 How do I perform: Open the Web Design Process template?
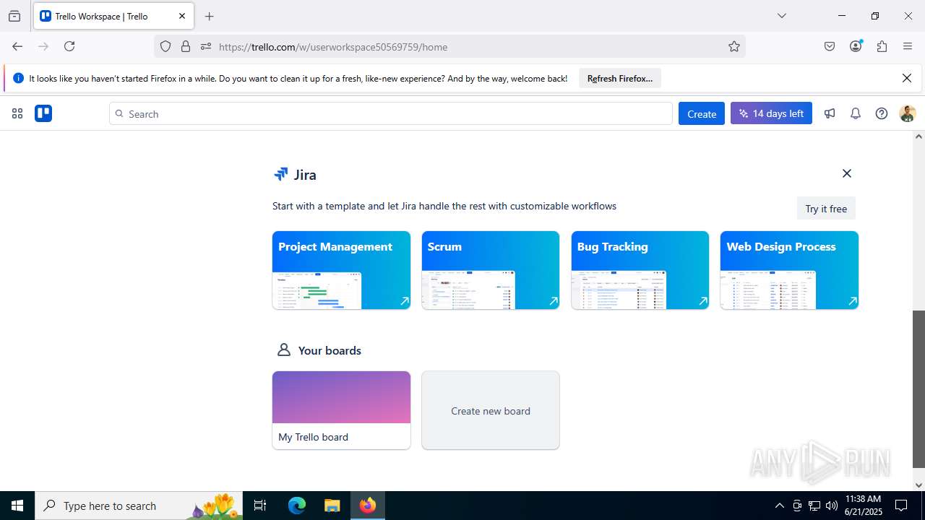(x=789, y=270)
